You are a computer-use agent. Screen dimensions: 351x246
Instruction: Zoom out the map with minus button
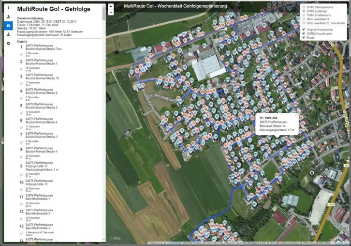[x=111, y=13]
